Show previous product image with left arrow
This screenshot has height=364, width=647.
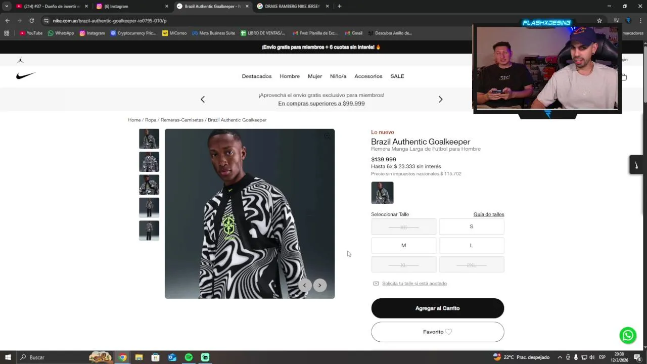click(305, 285)
